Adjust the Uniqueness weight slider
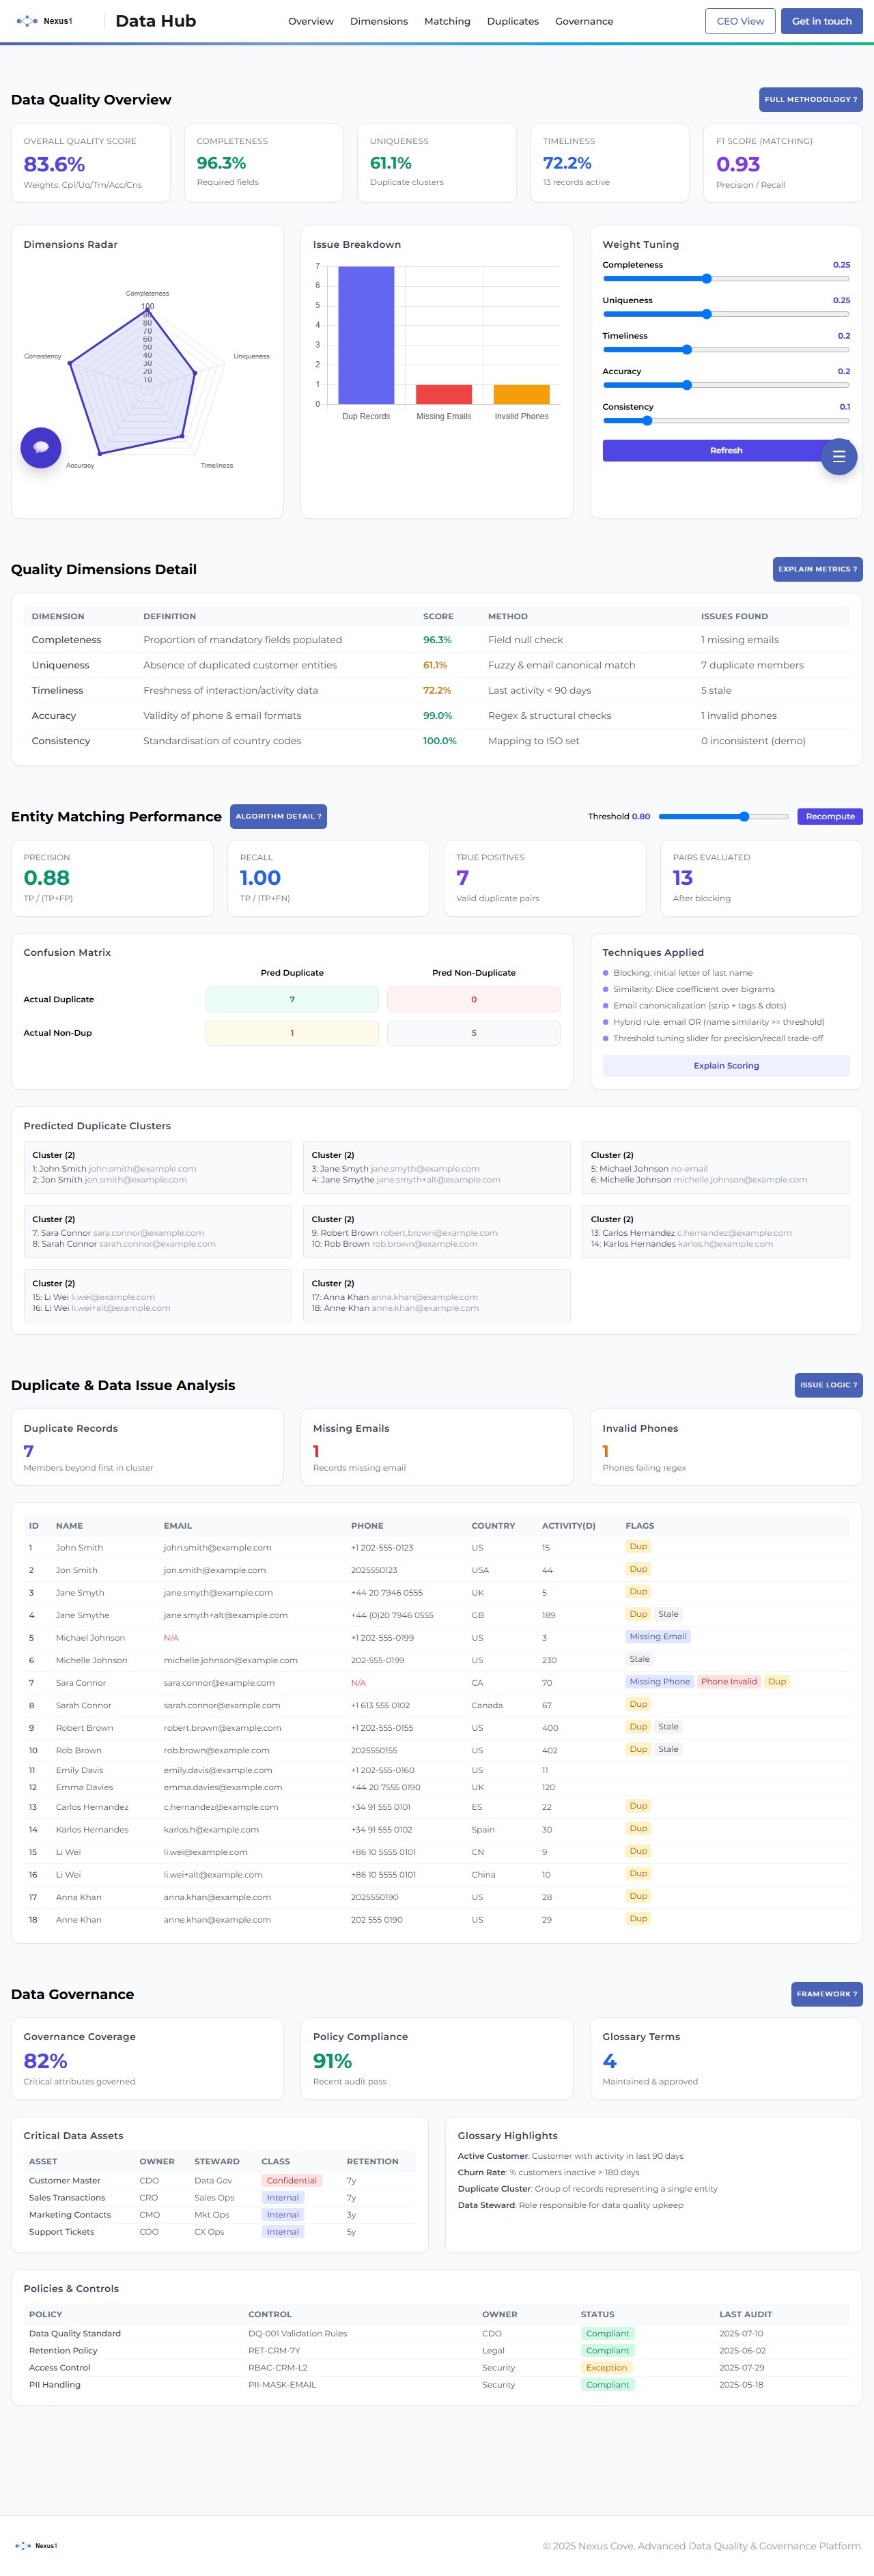 point(726,314)
